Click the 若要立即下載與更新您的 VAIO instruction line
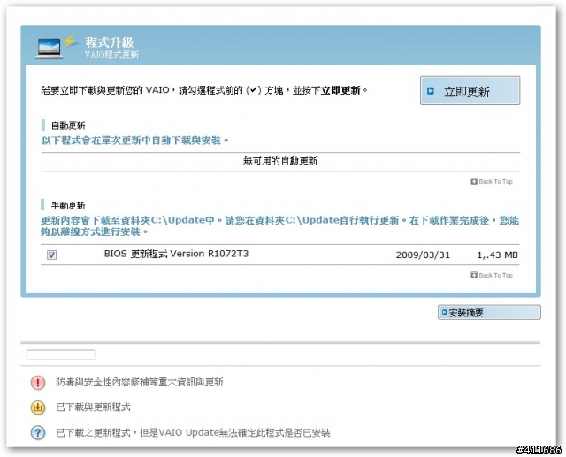This screenshot has height=457, width=566. 204,90
